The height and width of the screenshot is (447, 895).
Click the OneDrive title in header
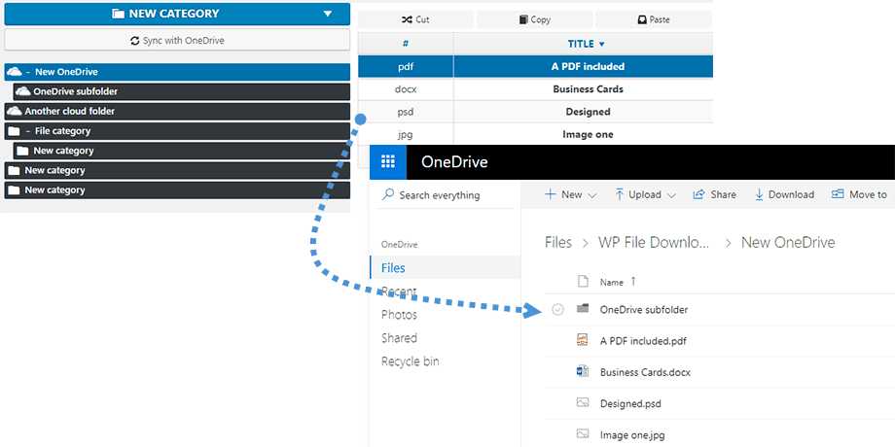[x=454, y=162]
